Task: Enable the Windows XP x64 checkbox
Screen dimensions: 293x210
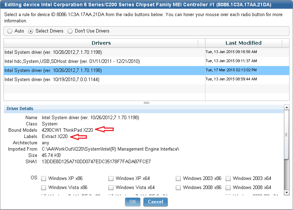Action: 111,178
